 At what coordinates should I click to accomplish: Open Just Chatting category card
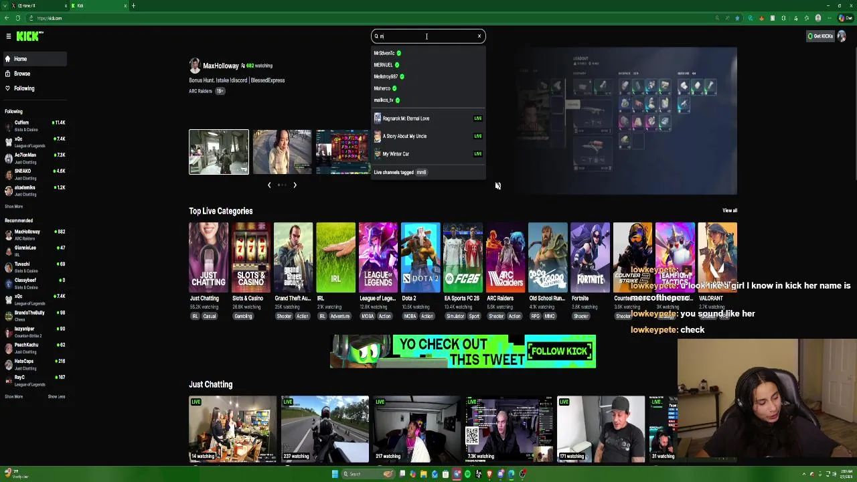pyautogui.click(x=208, y=258)
